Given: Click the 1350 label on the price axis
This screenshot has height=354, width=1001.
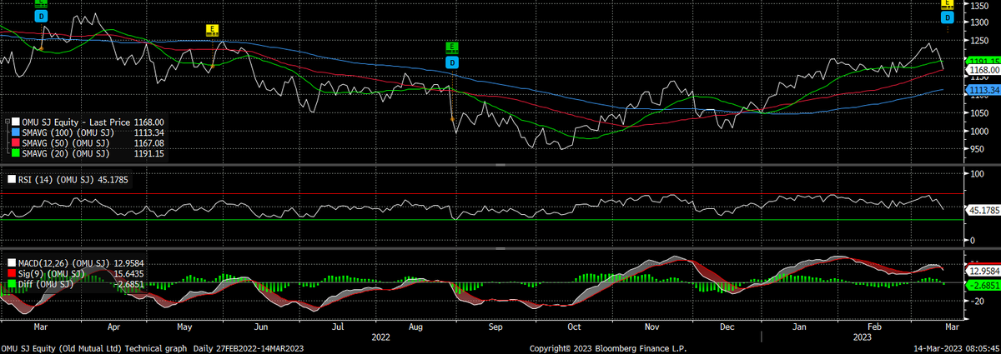Looking at the screenshot, I should pos(978,6).
